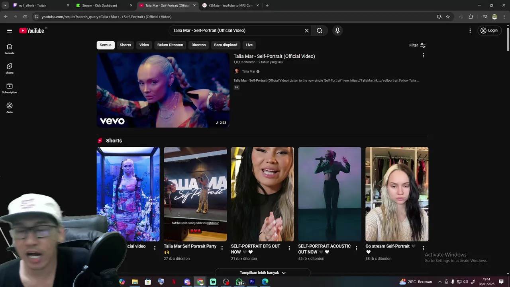Image resolution: width=510 pixels, height=287 pixels.
Task: Select the Semua filter chip
Action: (106, 45)
